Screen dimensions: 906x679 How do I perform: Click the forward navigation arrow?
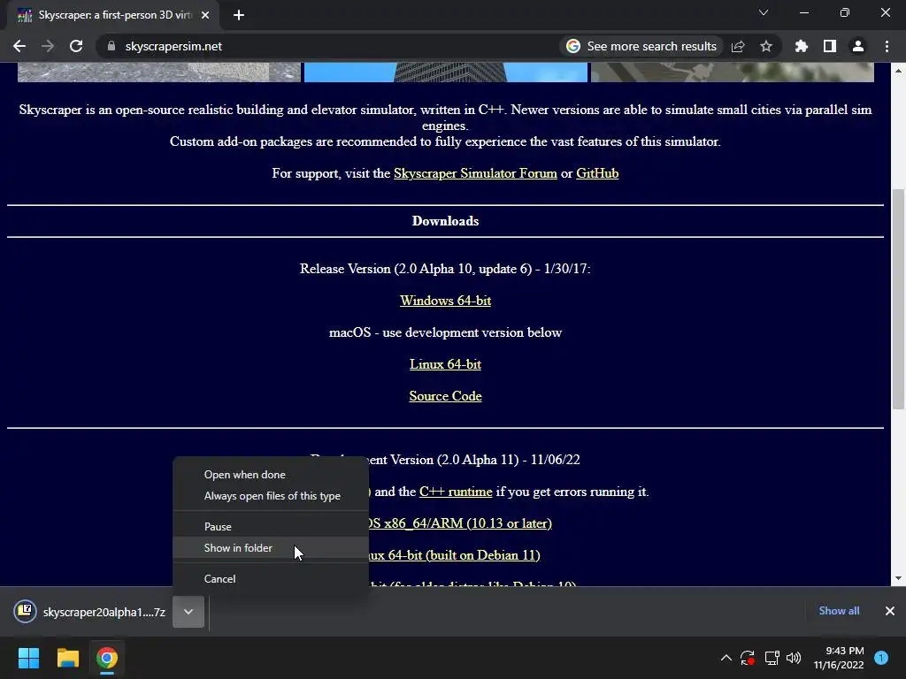[48, 46]
